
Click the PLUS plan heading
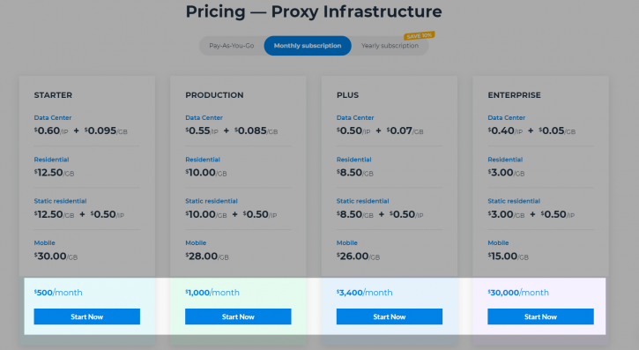[347, 95]
